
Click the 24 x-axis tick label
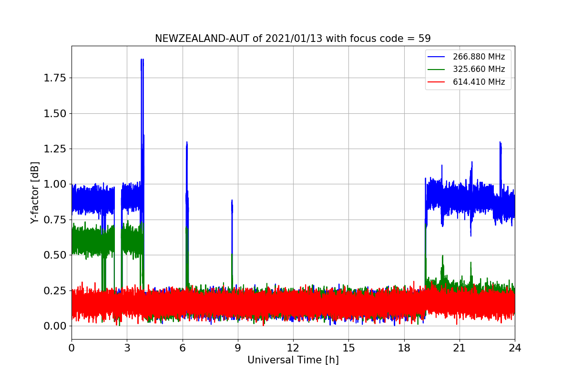click(515, 348)
